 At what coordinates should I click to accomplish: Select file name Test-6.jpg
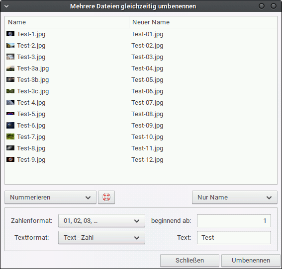click(31, 126)
